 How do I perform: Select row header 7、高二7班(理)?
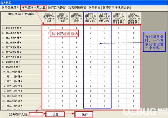click(x=21, y=57)
